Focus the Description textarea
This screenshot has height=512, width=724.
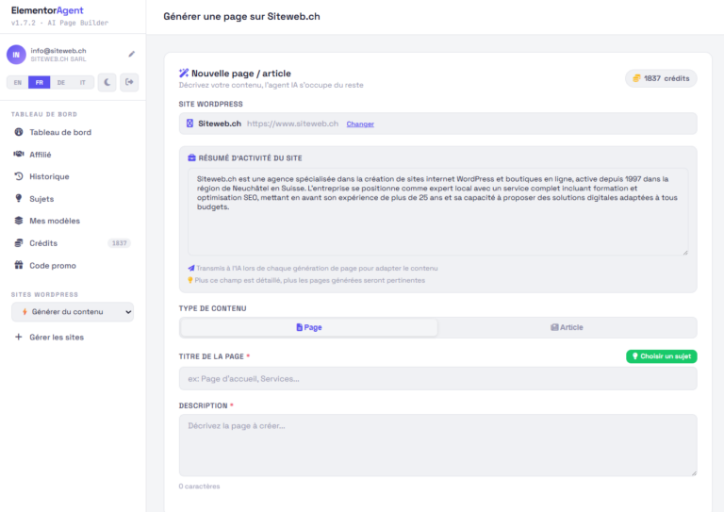[437, 445]
